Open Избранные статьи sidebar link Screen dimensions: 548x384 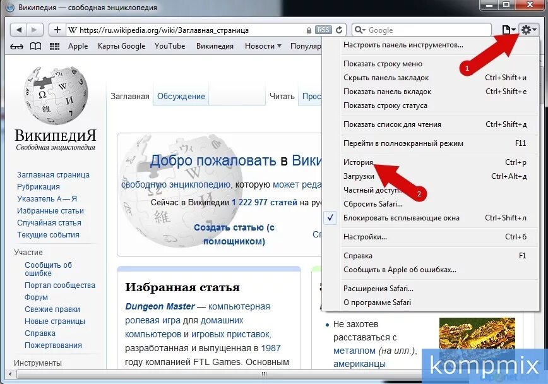coord(51,211)
